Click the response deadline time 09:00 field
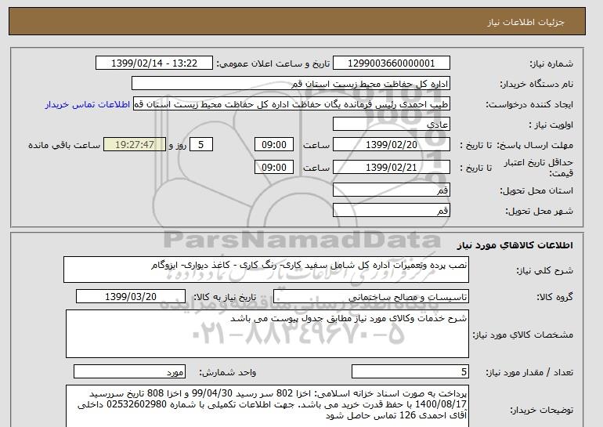This screenshot has width=603, height=427. tap(274, 145)
